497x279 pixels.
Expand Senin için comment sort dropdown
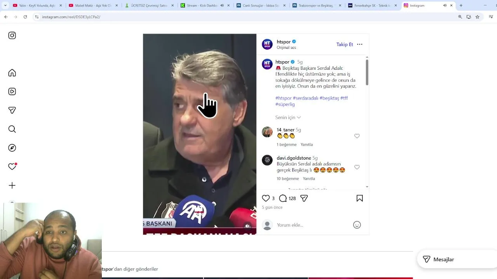(288, 117)
